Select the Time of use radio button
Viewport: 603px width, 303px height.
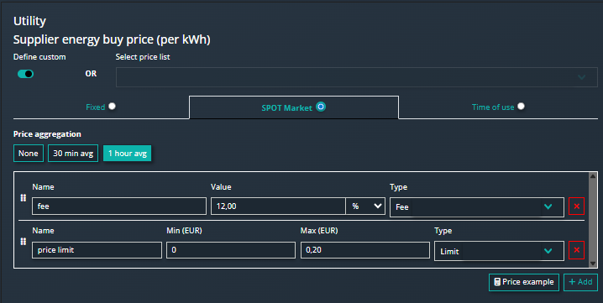click(521, 106)
